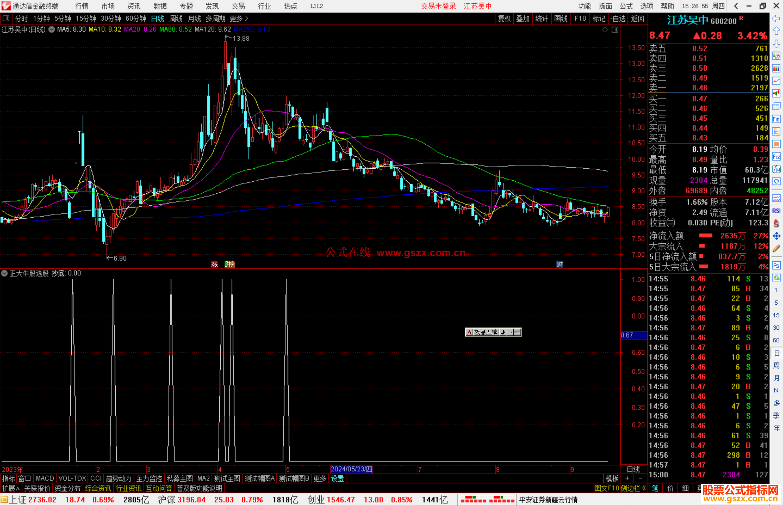
Task: Toggle the panel layout square at top-left
Action: tap(6, 18)
